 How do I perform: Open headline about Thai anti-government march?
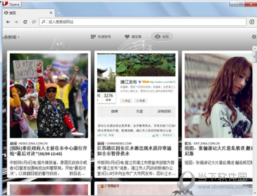48,151
